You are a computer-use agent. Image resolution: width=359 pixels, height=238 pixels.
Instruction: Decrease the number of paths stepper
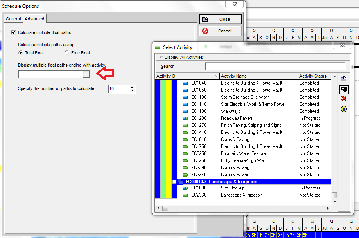132,90
